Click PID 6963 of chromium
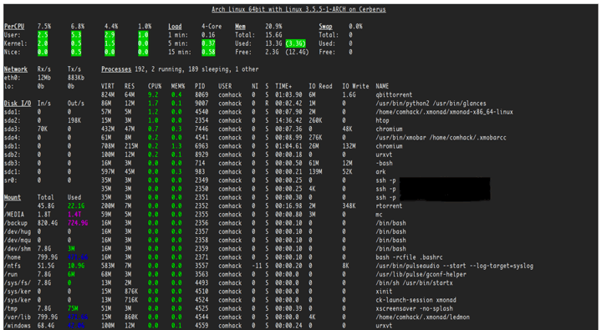The image size is (602, 330). (x=202, y=146)
